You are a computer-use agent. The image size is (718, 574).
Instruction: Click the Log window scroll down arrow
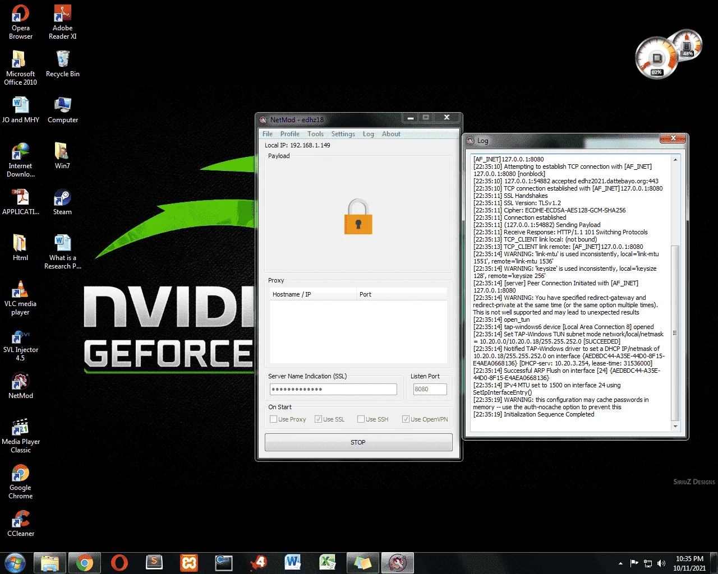tap(675, 427)
